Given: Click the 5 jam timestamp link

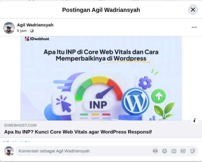Looking at the screenshot, I should pyautogui.click(x=22, y=31).
